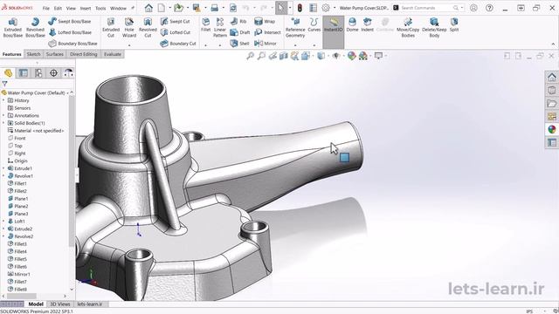Open the PropertyManager tab

click(x=24, y=73)
